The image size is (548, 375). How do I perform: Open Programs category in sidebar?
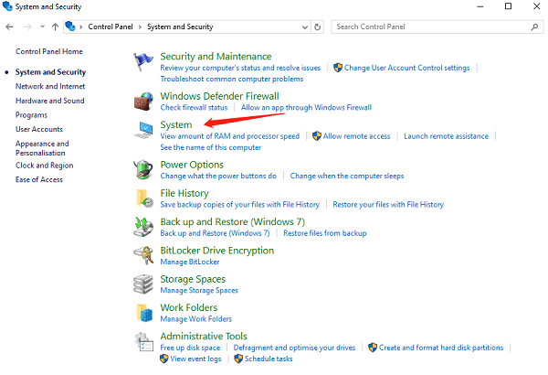[31, 115]
